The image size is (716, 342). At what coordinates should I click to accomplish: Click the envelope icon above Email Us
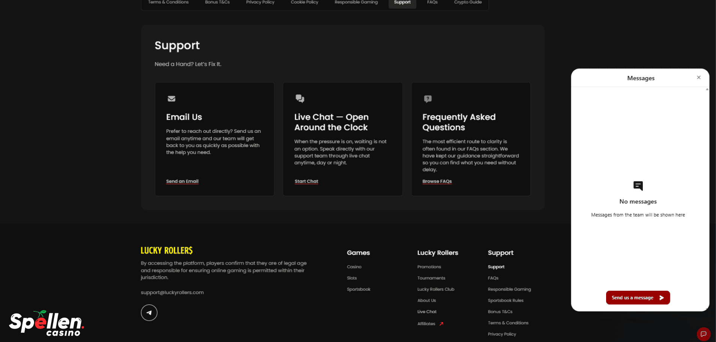pos(171,99)
